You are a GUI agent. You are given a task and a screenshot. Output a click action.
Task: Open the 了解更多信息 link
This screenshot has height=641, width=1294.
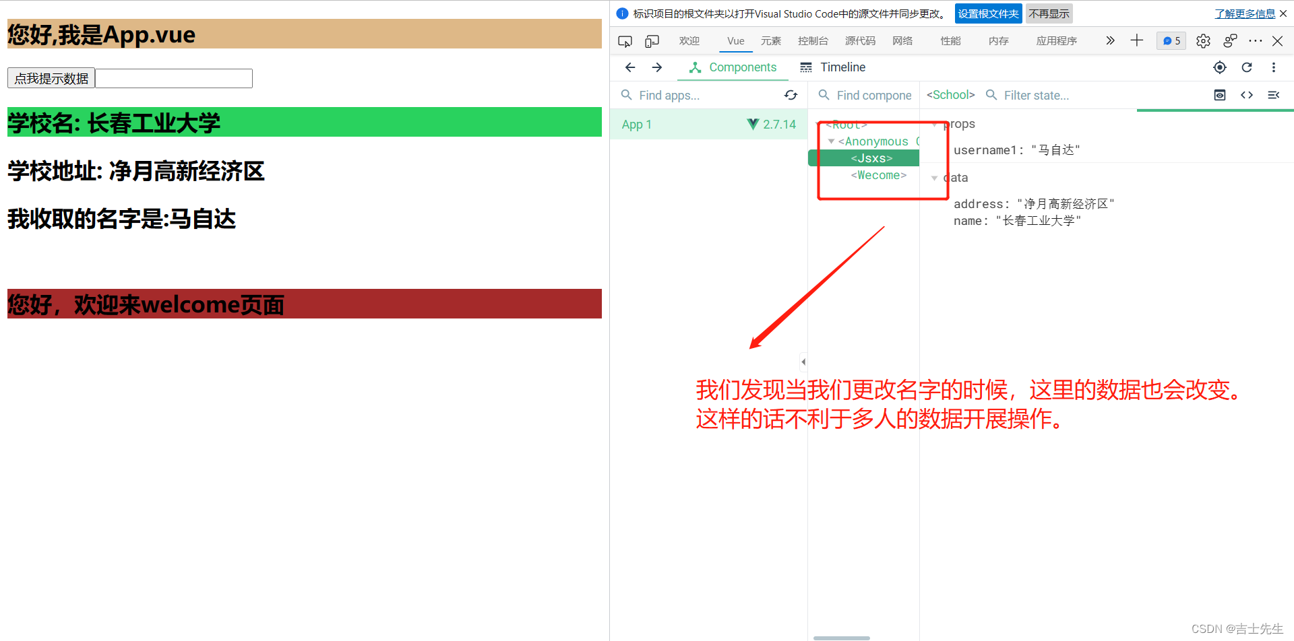point(1245,13)
